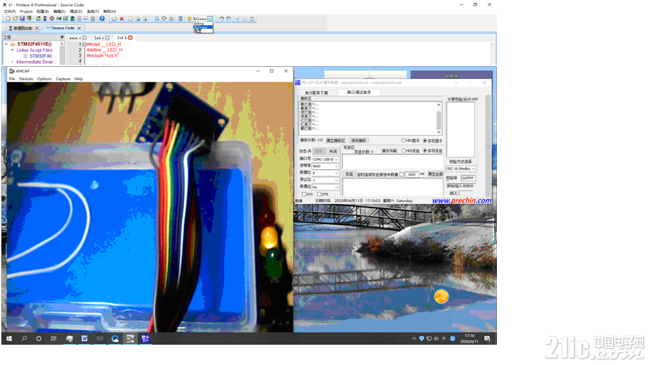Collapse the STM32F401VE project tree node
Image resolution: width=649 pixels, height=365 pixels.
point(6,44)
